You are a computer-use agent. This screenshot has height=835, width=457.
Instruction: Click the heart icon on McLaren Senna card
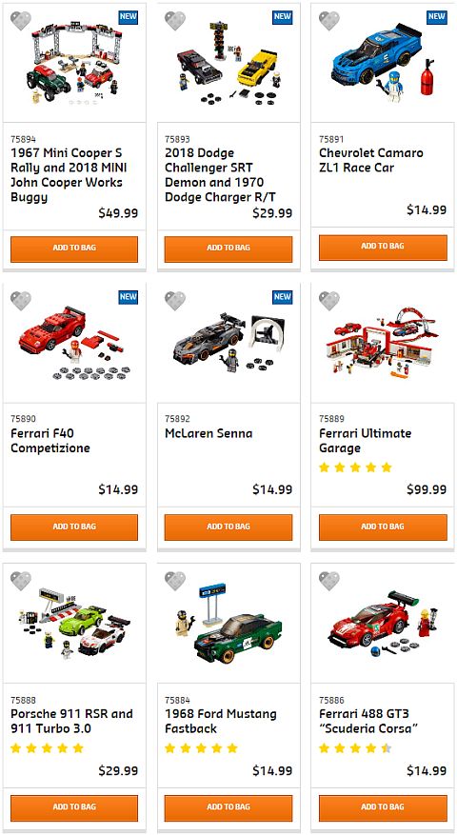174,301
